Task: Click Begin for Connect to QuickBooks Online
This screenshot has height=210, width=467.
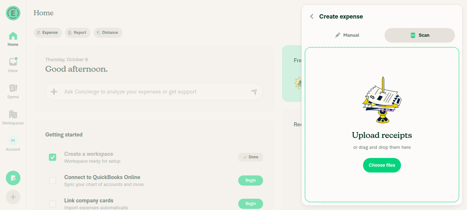Action: tap(251, 181)
